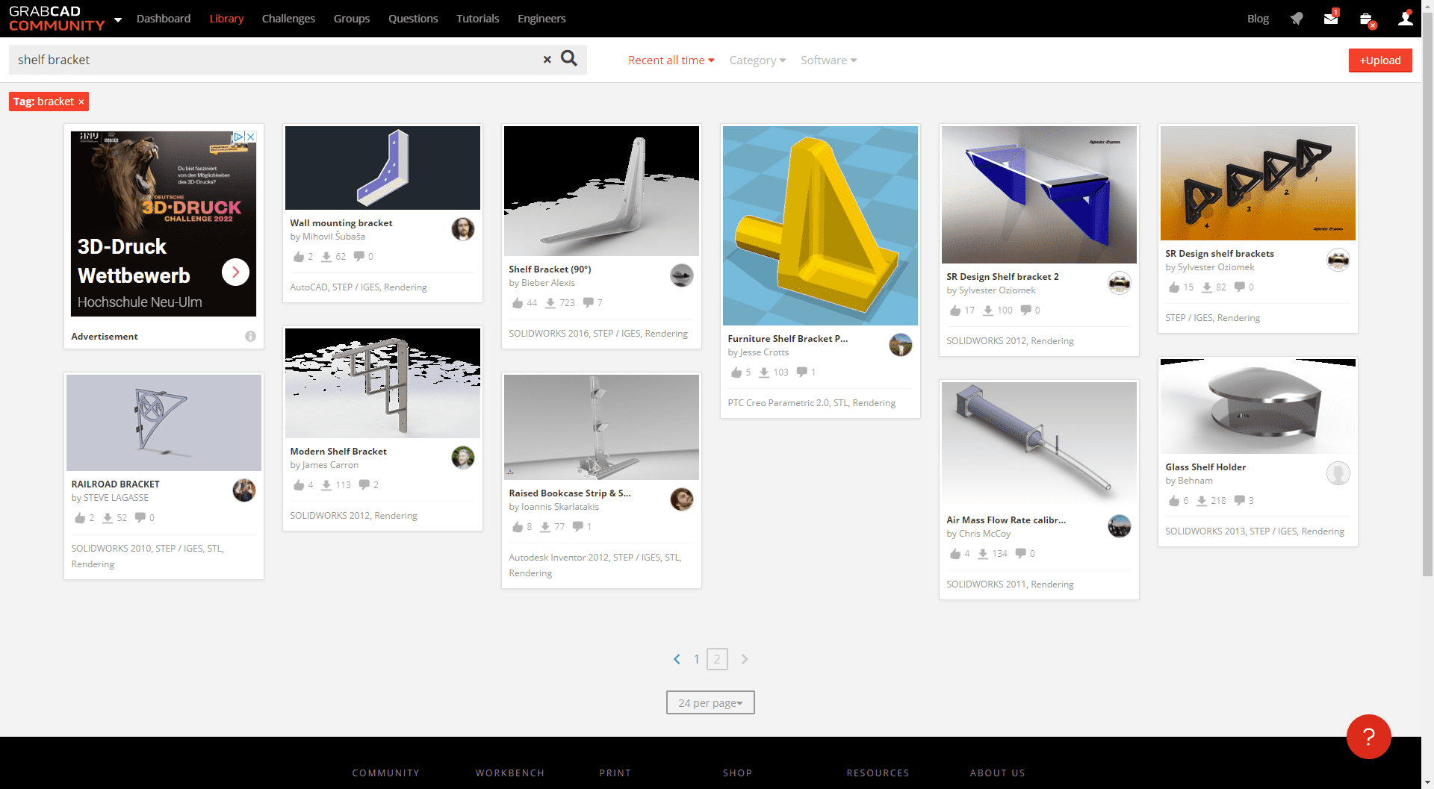Screen dimensions: 1434x789
Task: Clear the shelf bracket search text
Action: point(547,60)
